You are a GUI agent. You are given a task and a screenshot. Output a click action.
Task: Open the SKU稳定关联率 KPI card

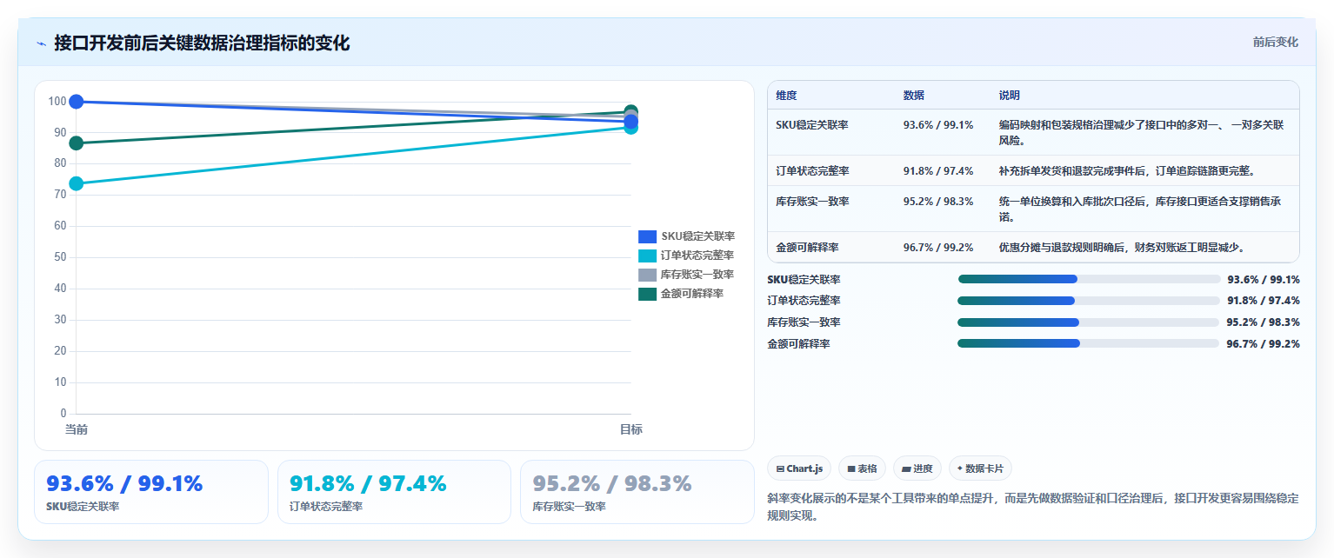151,492
